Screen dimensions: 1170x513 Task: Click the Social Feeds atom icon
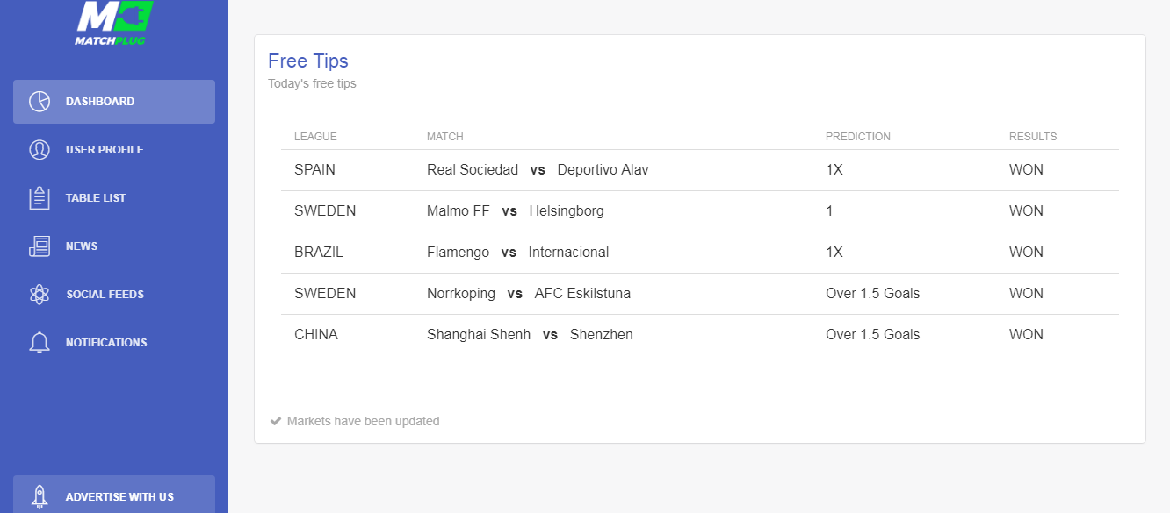point(40,295)
